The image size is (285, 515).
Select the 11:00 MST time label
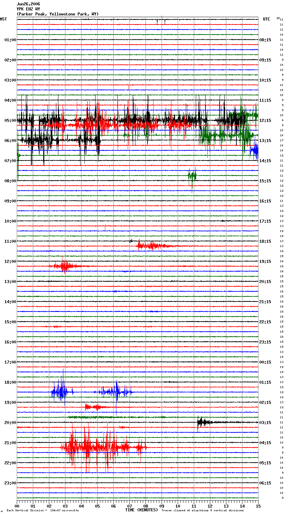tap(10, 241)
